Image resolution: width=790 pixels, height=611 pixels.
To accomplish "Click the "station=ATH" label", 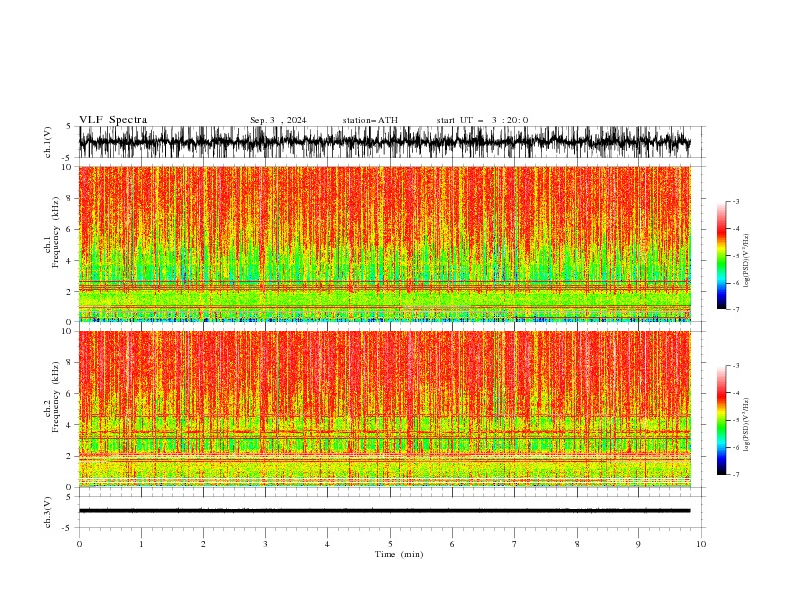I will (x=370, y=120).
